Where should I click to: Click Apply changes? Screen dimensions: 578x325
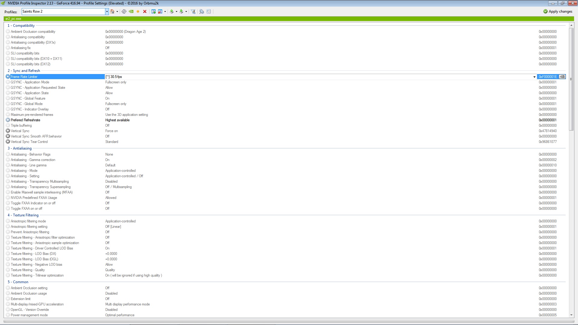(x=558, y=11)
